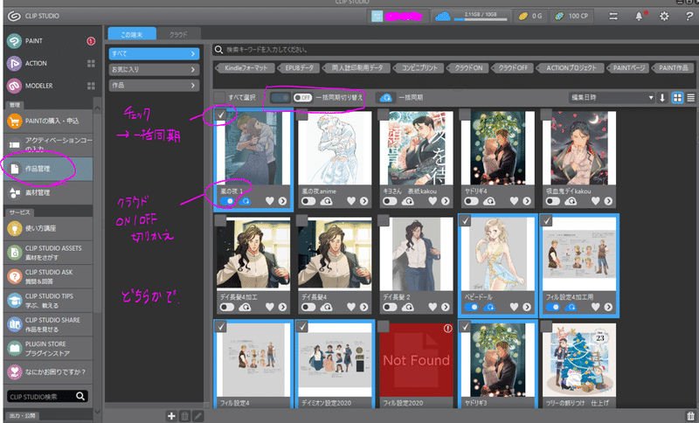
Task: Click the trash icon at bottom right
Action: point(691,416)
